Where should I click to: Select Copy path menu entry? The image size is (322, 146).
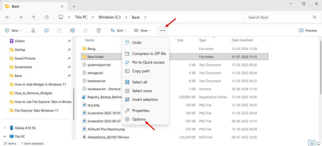click(x=145, y=71)
